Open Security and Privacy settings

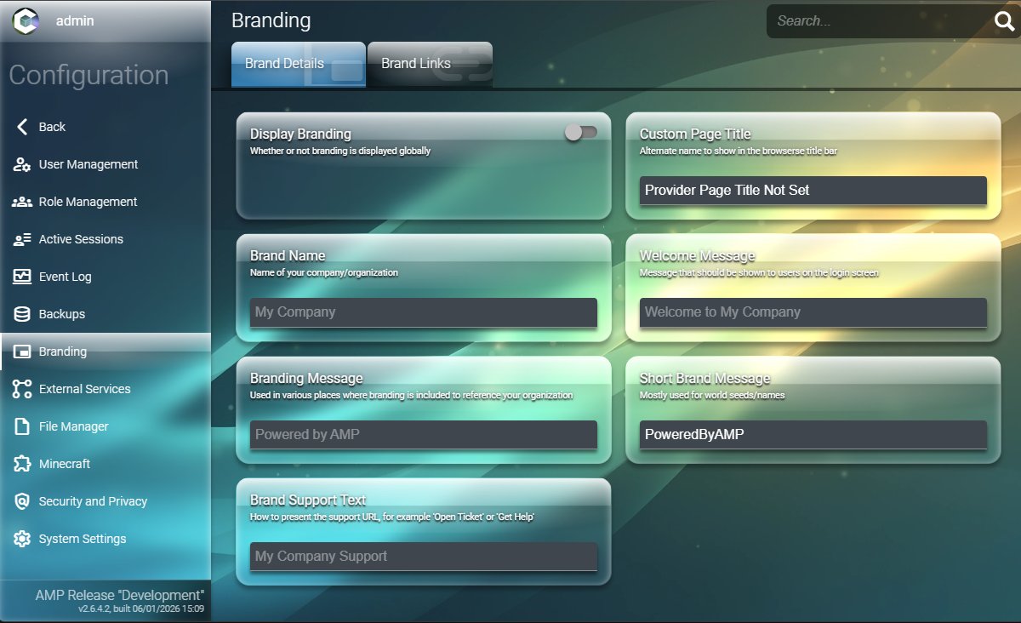(x=106, y=501)
